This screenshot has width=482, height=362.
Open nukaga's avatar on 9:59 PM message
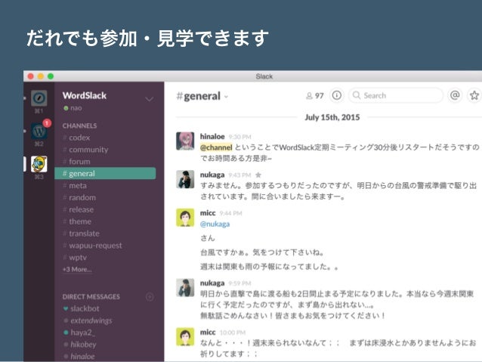185,287
